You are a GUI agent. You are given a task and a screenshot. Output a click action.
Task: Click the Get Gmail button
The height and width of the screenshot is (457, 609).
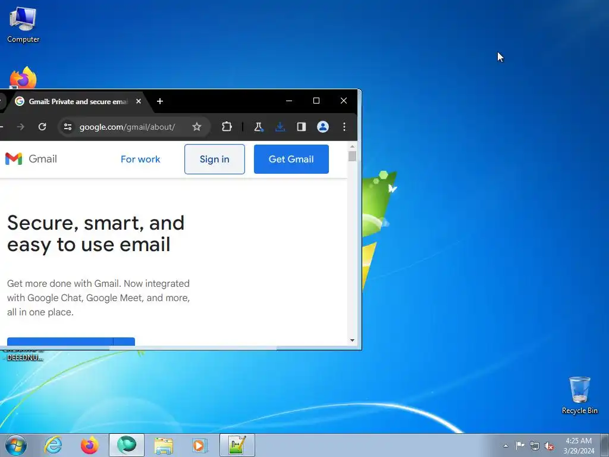point(291,159)
